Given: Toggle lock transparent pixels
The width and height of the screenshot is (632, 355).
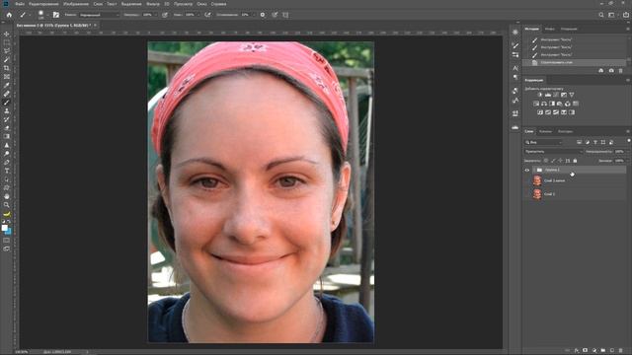Looking at the screenshot, I should (x=546, y=161).
